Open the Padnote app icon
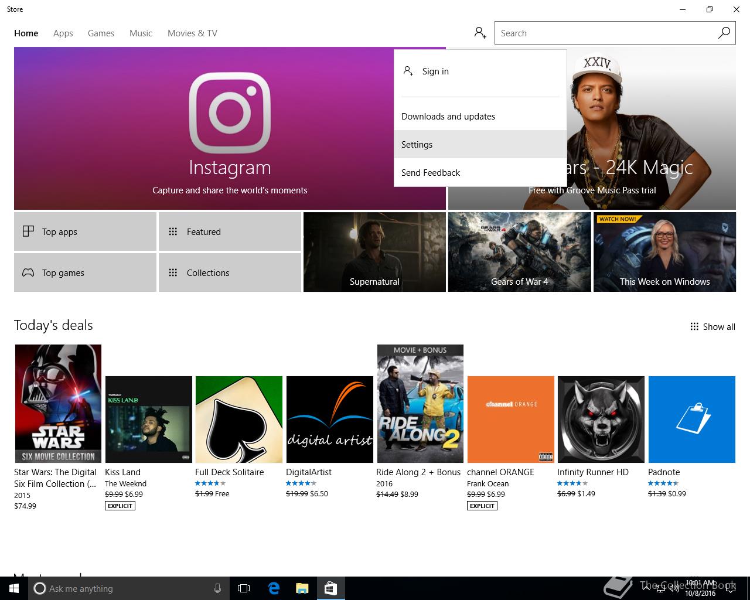The width and height of the screenshot is (750, 600). pyautogui.click(x=692, y=420)
